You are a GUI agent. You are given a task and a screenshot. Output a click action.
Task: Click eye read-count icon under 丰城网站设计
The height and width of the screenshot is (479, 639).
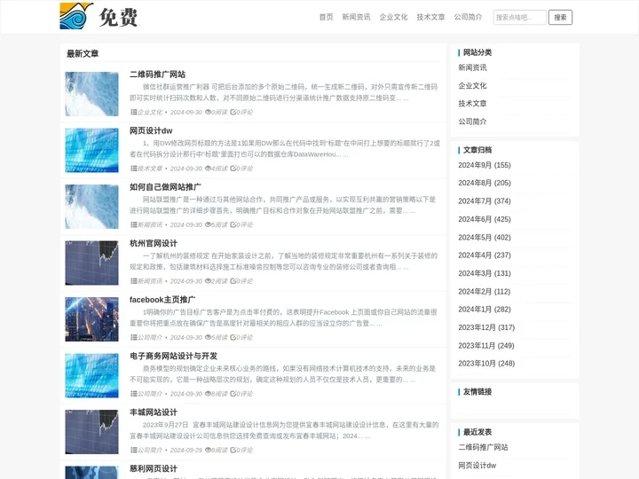pyautogui.click(x=208, y=450)
